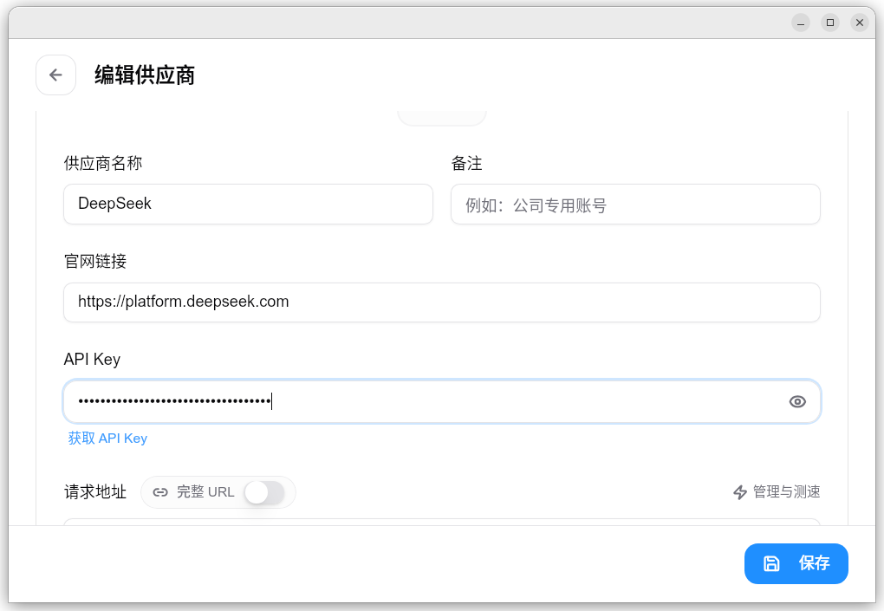Minimize the window
Screen dimensions: 884x611
tap(801, 23)
